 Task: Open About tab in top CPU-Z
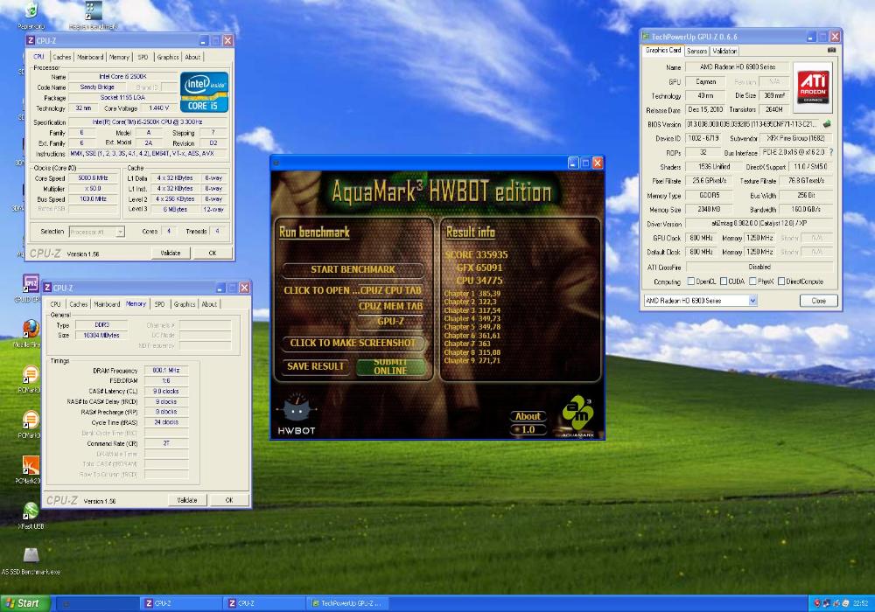[x=192, y=57]
